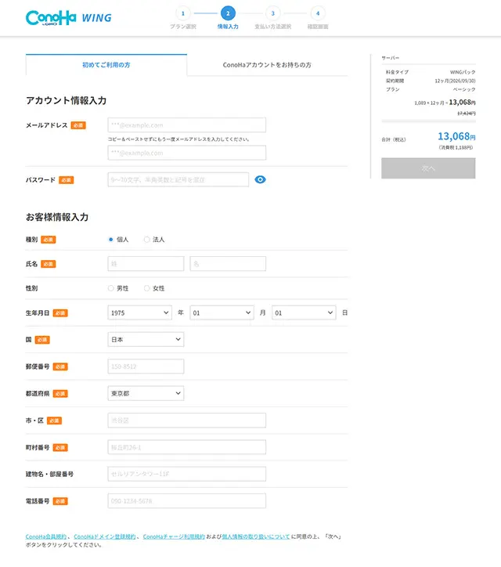Viewport: 501px width, 567px height.
Task: Click step 3 payment method circle
Action: [x=272, y=13]
